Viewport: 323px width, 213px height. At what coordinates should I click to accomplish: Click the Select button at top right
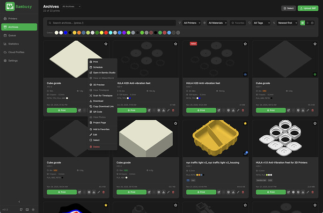click(x=288, y=8)
